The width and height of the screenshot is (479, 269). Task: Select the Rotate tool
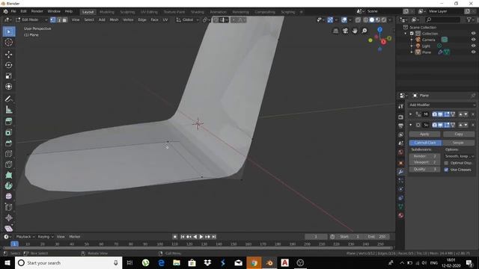8,65
